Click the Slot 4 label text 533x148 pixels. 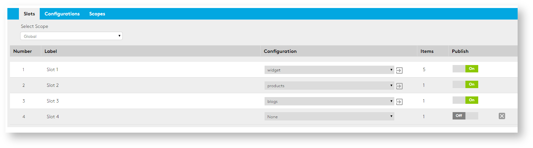coord(53,117)
